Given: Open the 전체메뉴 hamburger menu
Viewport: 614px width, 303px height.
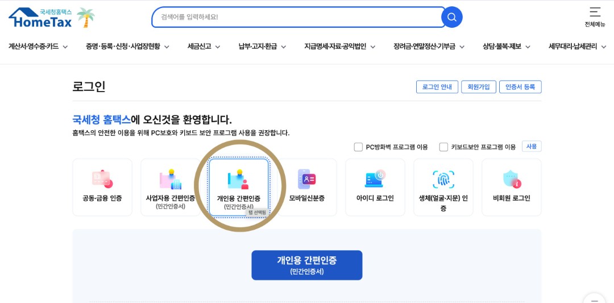Looking at the screenshot, I should click(x=595, y=17).
